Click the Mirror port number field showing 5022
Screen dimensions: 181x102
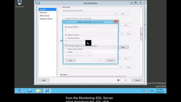pos(92,52)
